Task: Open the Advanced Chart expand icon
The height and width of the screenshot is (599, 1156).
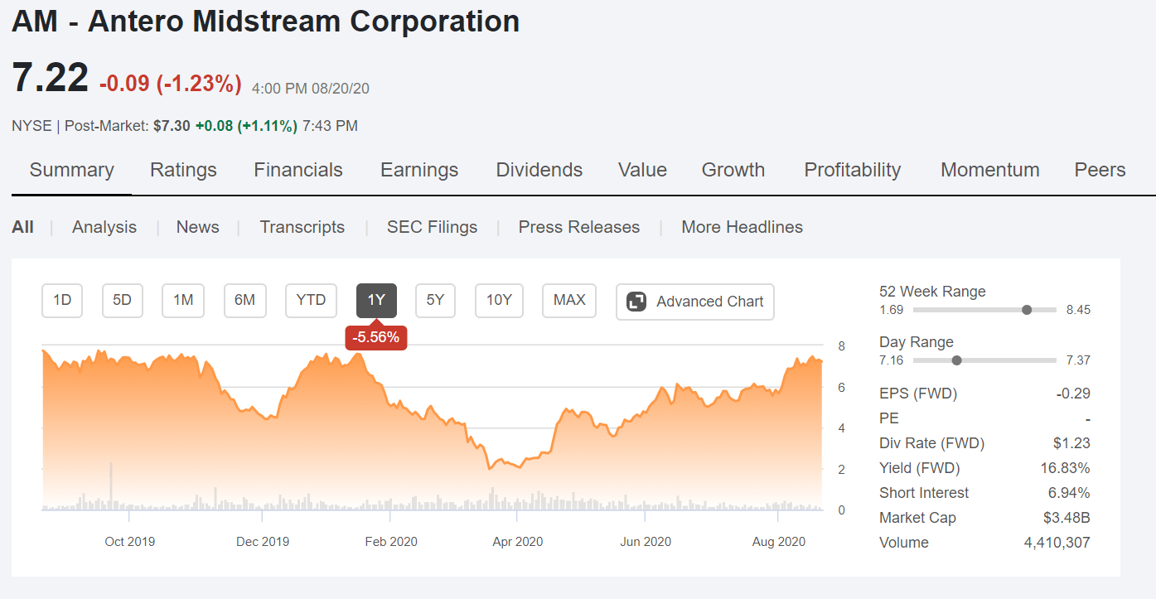Action: coord(636,302)
